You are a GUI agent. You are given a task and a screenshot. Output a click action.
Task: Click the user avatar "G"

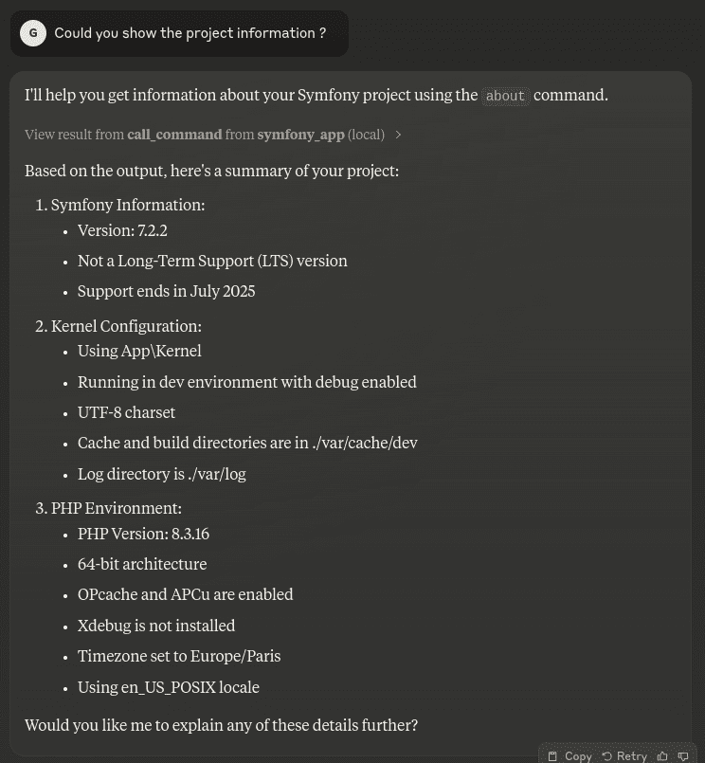[x=33, y=33]
